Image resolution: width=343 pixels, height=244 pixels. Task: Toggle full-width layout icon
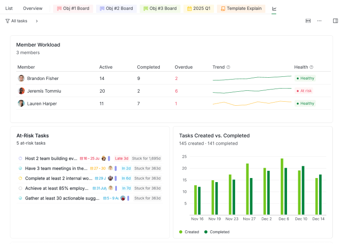(308, 21)
